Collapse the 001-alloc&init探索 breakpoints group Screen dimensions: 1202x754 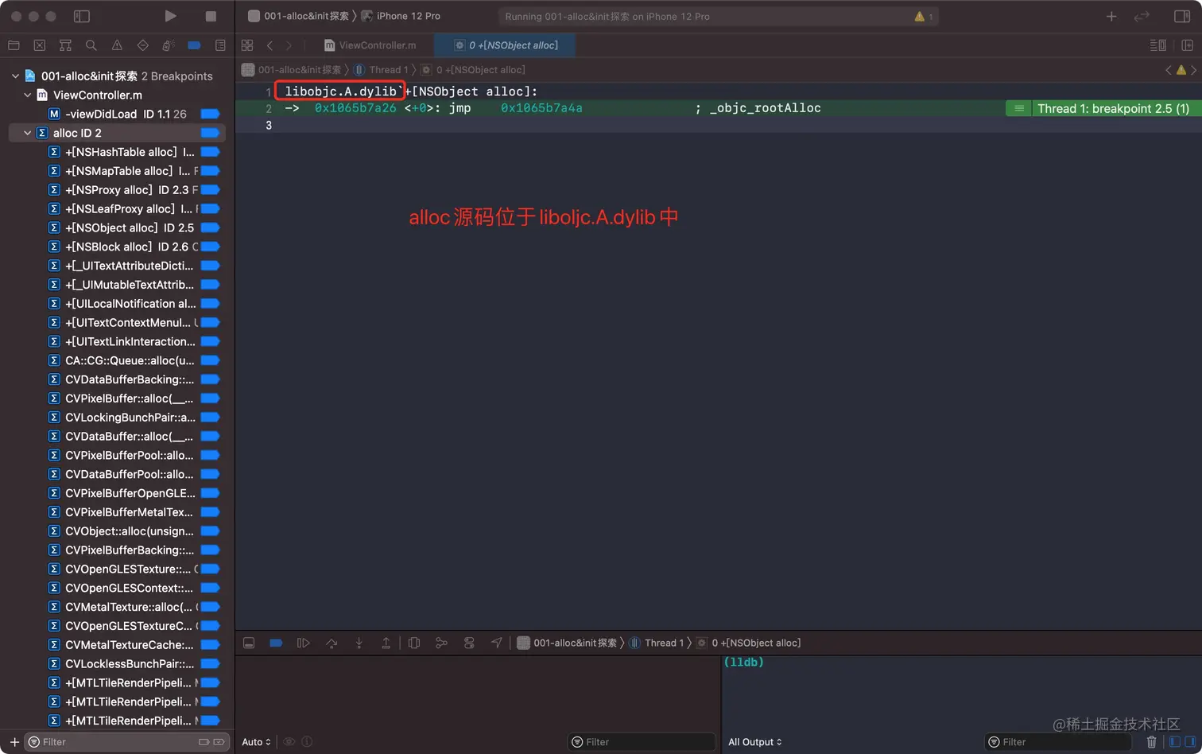pyautogui.click(x=15, y=76)
